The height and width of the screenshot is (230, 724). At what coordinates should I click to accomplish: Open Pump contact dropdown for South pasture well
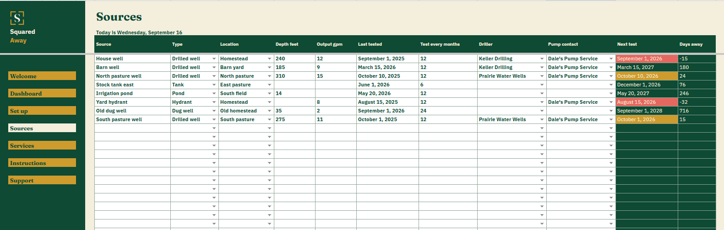tap(611, 120)
